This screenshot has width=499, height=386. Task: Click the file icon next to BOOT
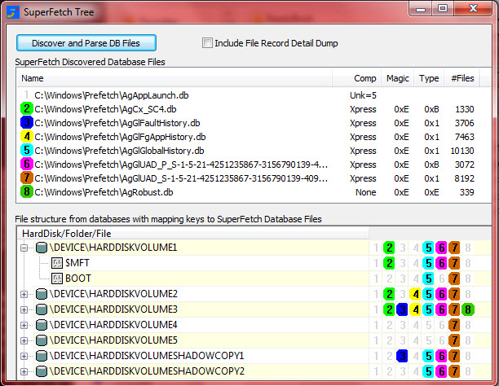[57, 279]
